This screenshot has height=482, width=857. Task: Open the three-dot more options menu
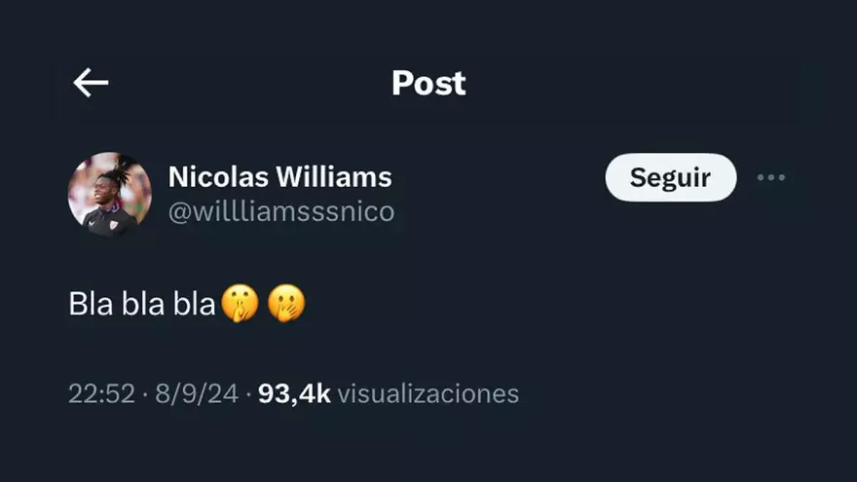click(771, 177)
